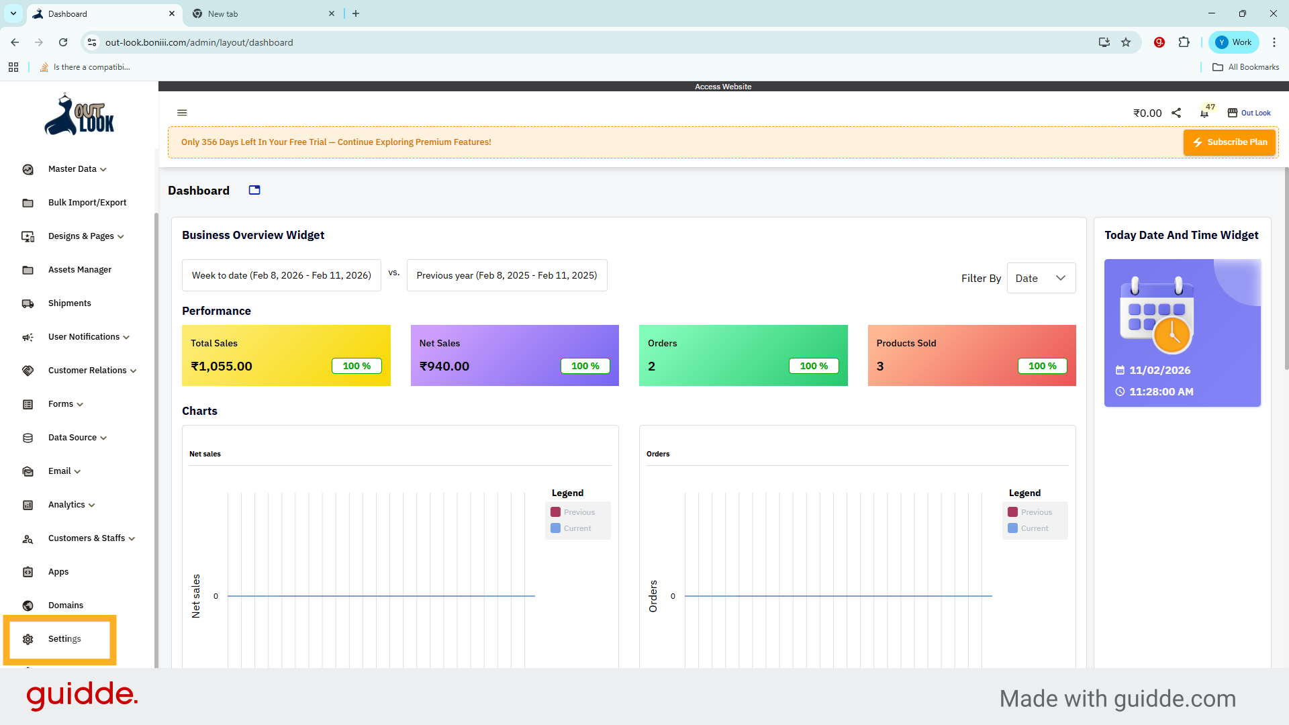The height and width of the screenshot is (725, 1289).
Task: Expand Master Data chevron
Action: (x=103, y=170)
